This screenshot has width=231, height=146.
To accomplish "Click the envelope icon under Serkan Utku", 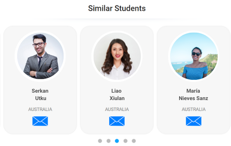I will click(40, 121).
